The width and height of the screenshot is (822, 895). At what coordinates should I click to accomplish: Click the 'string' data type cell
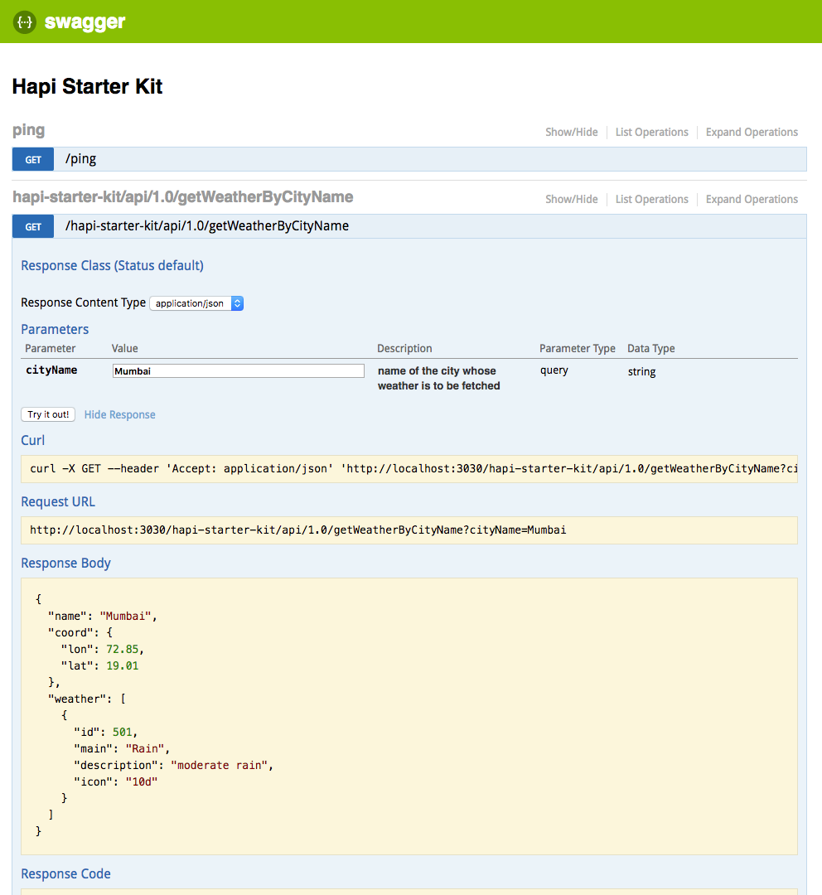click(x=641, y=371)
